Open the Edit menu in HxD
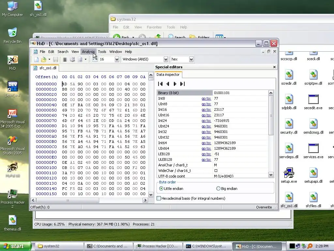This screenshot has height=251, width=334. (51, 52)
